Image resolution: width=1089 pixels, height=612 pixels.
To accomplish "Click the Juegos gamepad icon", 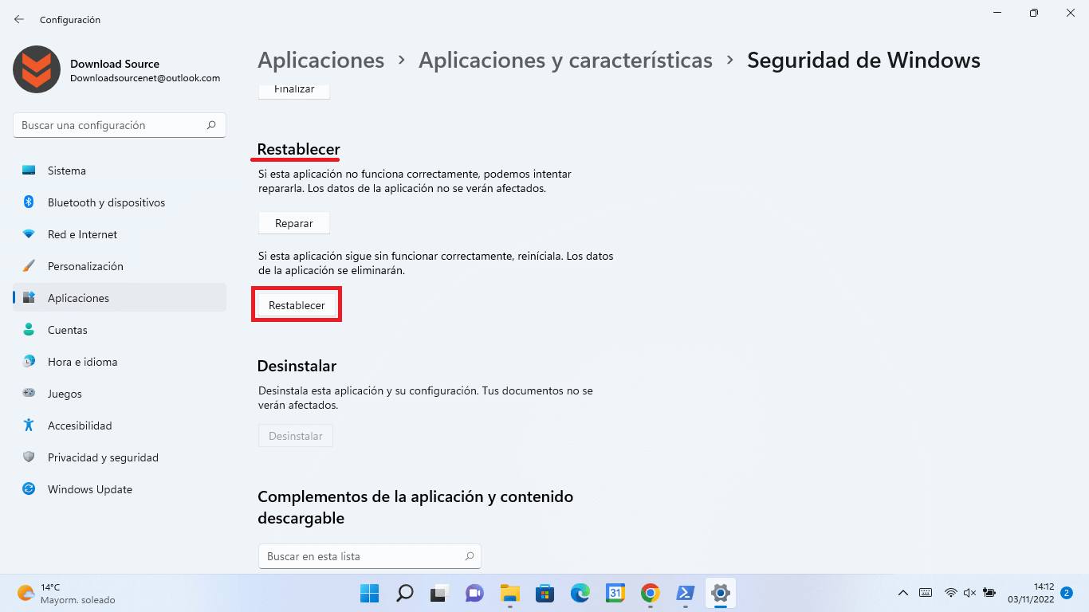I will pyautogui.click(x=29, y=394).
